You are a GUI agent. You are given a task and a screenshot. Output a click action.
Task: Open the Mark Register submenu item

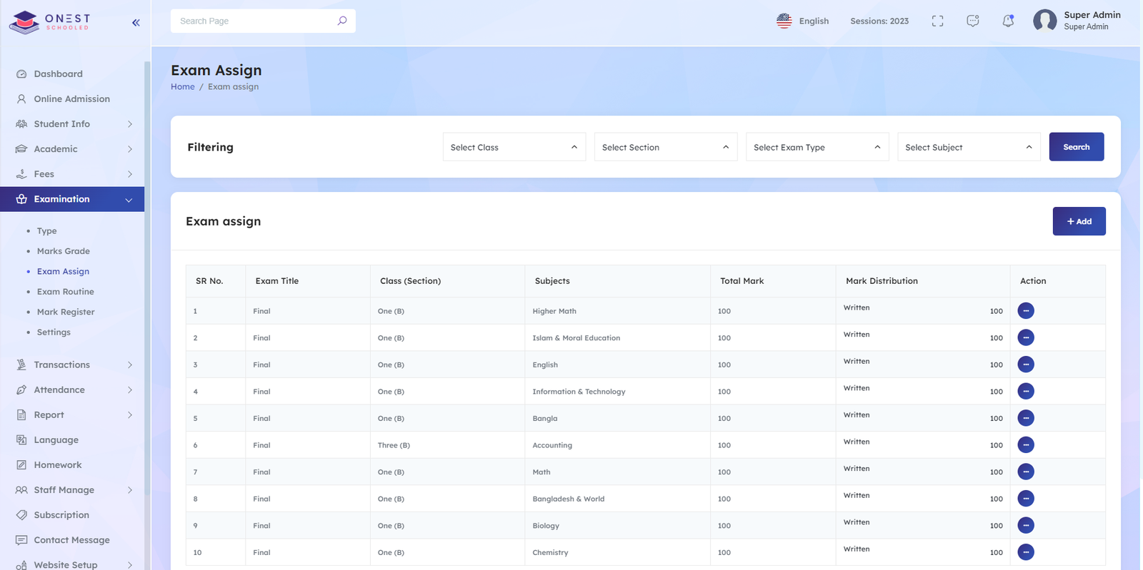tap(66, 312)
